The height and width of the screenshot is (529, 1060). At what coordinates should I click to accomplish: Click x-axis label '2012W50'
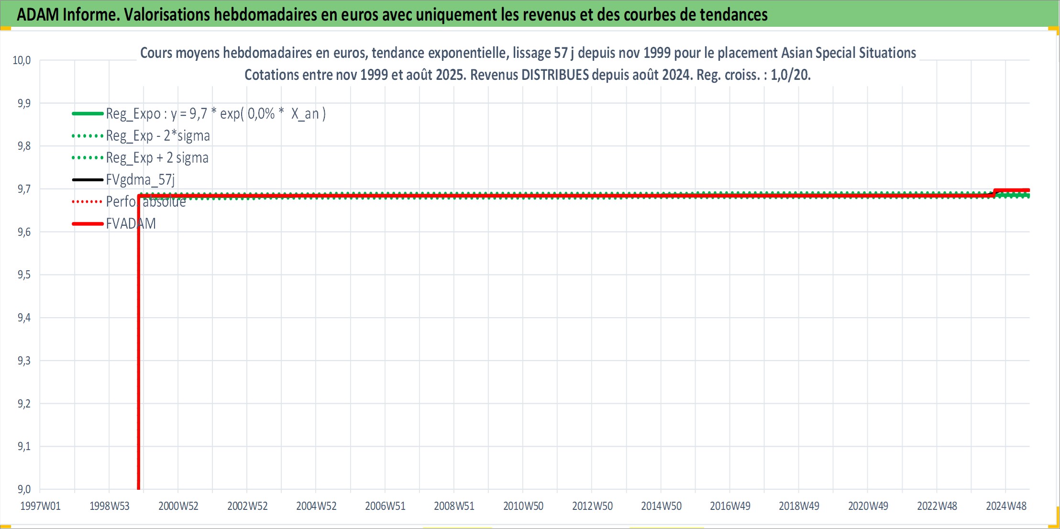pyautogui.click(x=592, y=506)
